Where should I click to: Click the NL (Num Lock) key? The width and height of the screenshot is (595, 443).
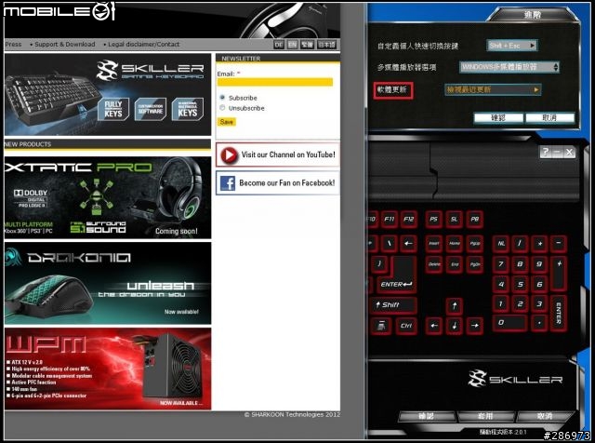[x=501, y=243]
